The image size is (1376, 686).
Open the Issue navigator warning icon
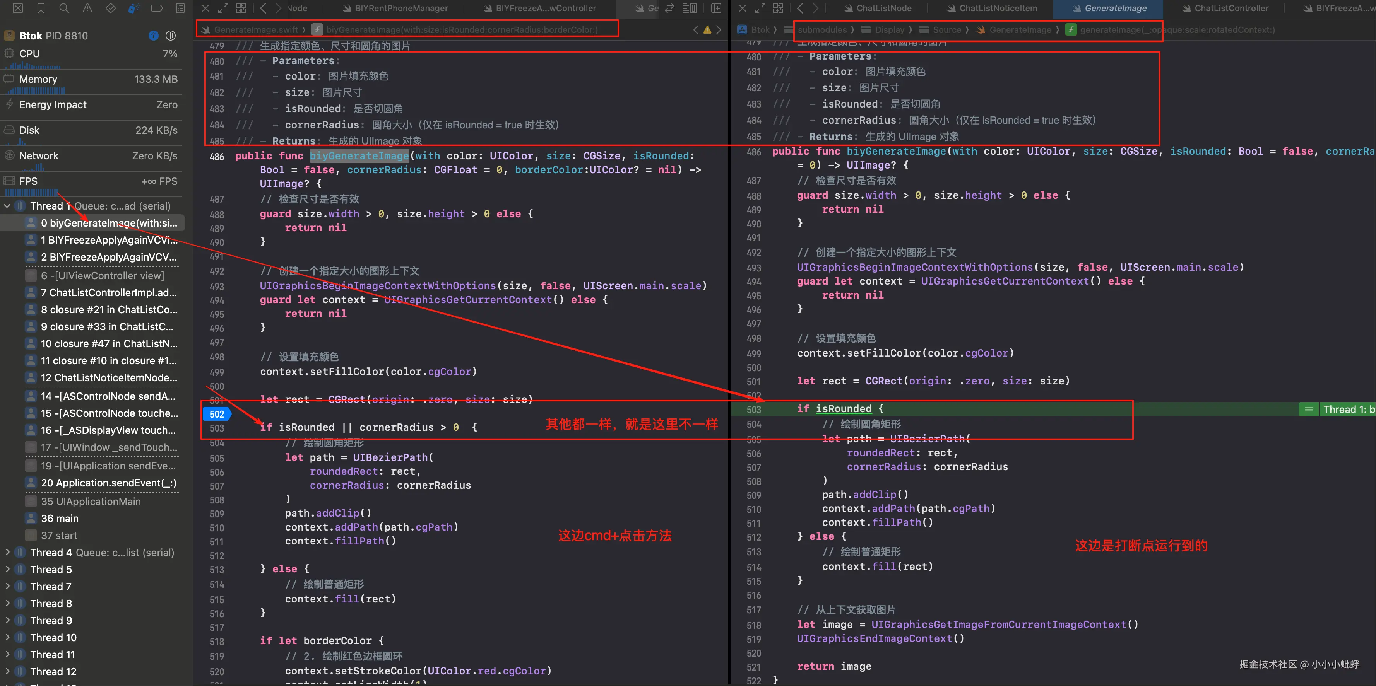pos(87,8)
